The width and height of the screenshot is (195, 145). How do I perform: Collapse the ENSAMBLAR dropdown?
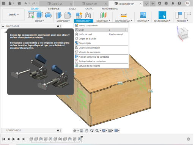point(83,21)
